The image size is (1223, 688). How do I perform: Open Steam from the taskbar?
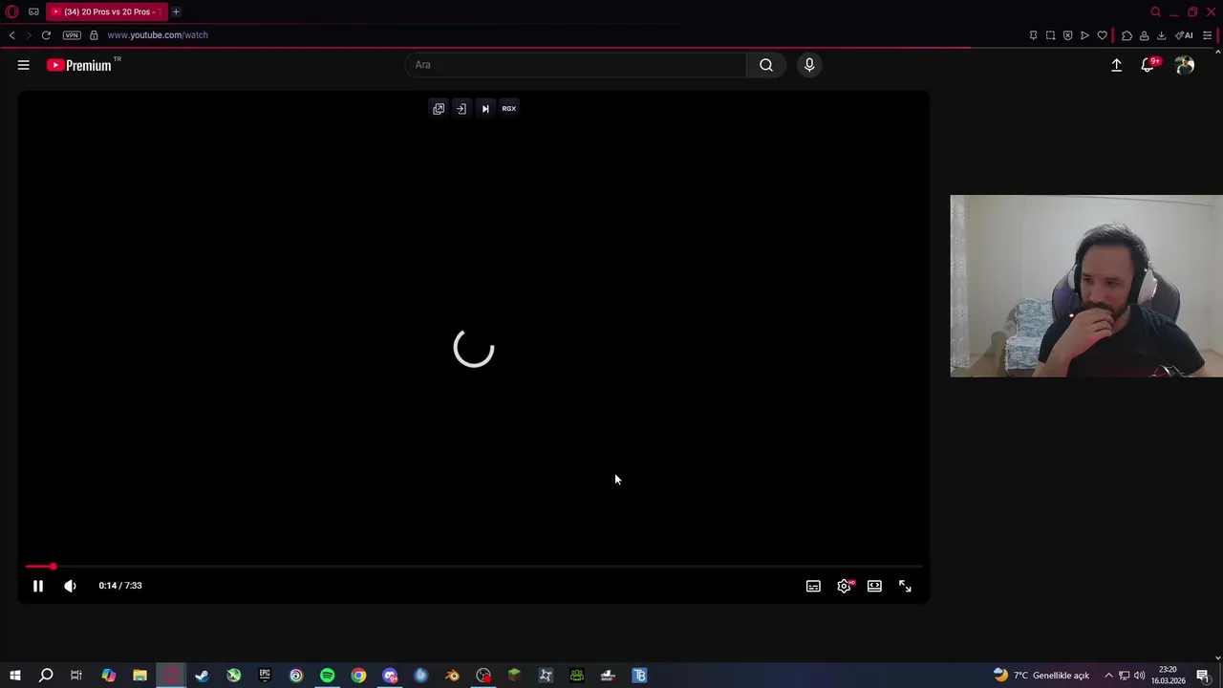202,676
